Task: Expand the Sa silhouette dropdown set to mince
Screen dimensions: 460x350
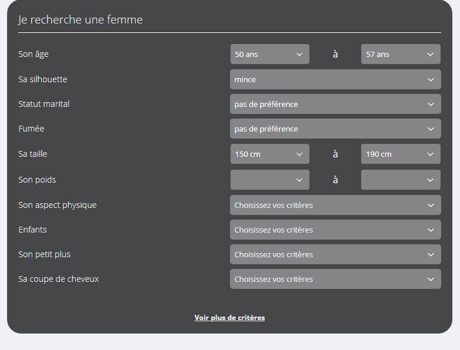Action: click(335, 79)
